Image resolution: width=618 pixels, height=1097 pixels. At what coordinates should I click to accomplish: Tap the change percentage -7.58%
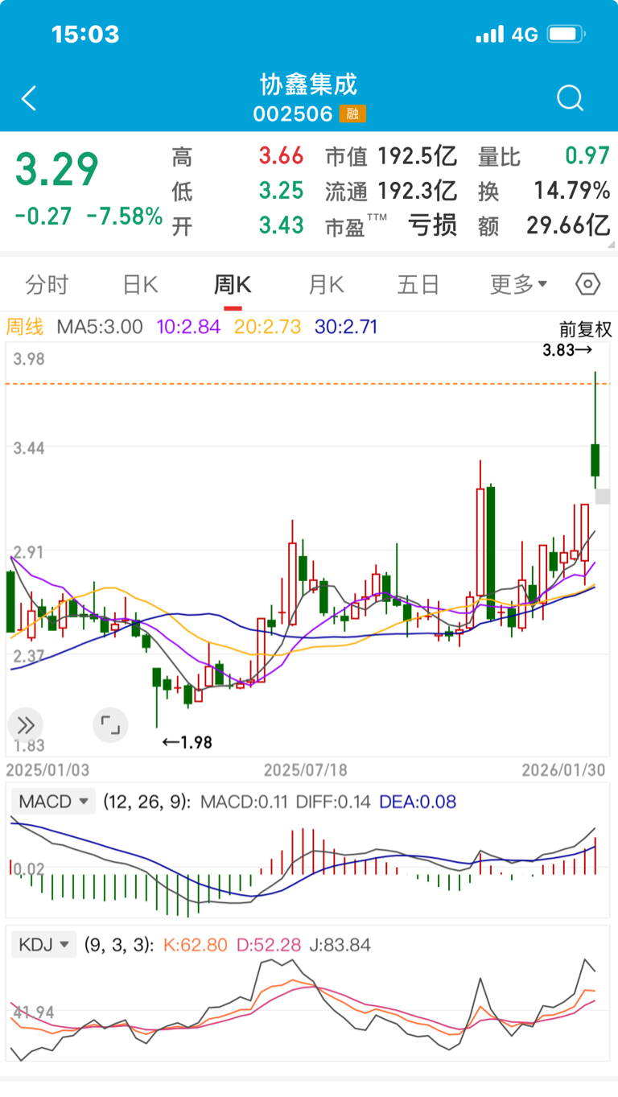click(x=124, y=217)
